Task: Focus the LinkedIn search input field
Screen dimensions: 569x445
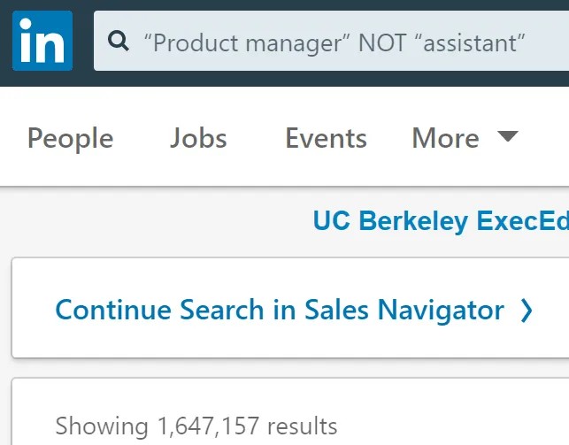Action: (331, 41)
